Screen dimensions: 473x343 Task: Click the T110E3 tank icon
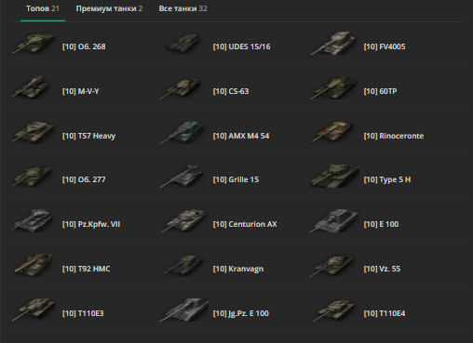click(x=34, y=310)
